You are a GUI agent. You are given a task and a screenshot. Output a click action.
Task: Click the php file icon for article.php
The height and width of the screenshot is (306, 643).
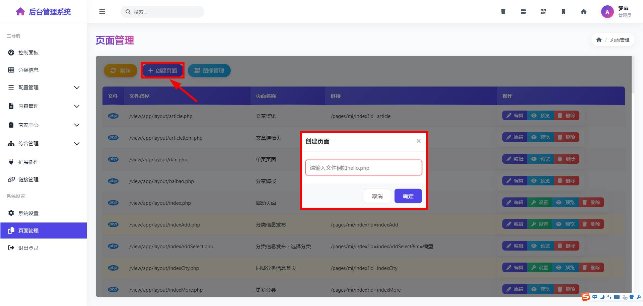pos(113,116)
